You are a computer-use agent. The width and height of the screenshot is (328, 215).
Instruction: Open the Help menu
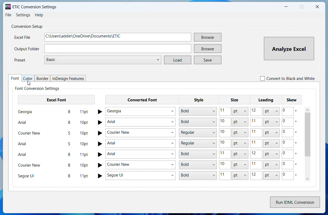click(x=39, y=15)
